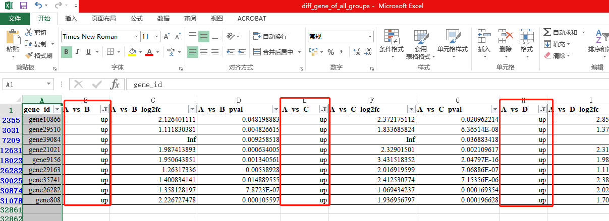
Task: Click the percent style icon
Action: click(x=331, y=52)
